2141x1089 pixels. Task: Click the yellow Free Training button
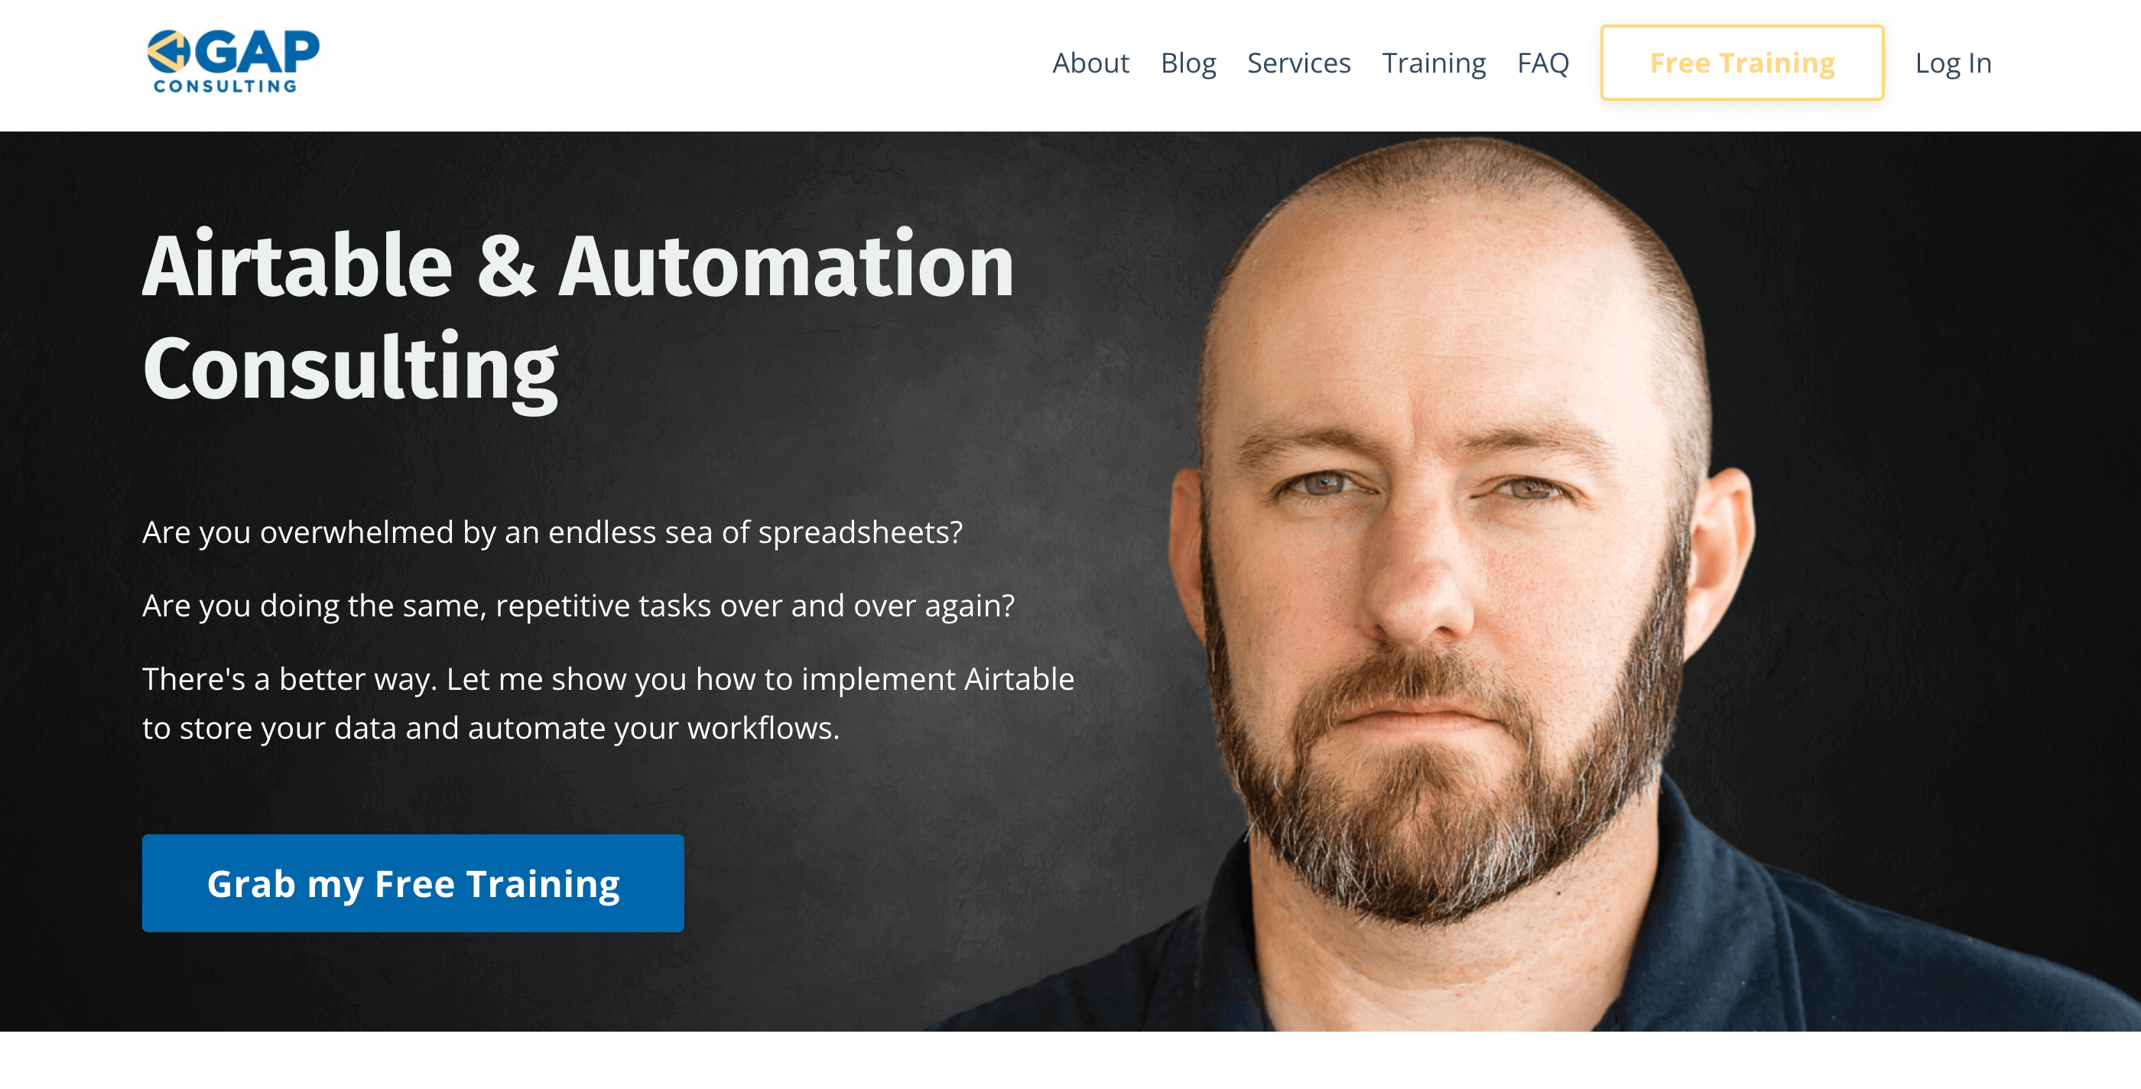pyautogui.click(x=1742, y=63)
